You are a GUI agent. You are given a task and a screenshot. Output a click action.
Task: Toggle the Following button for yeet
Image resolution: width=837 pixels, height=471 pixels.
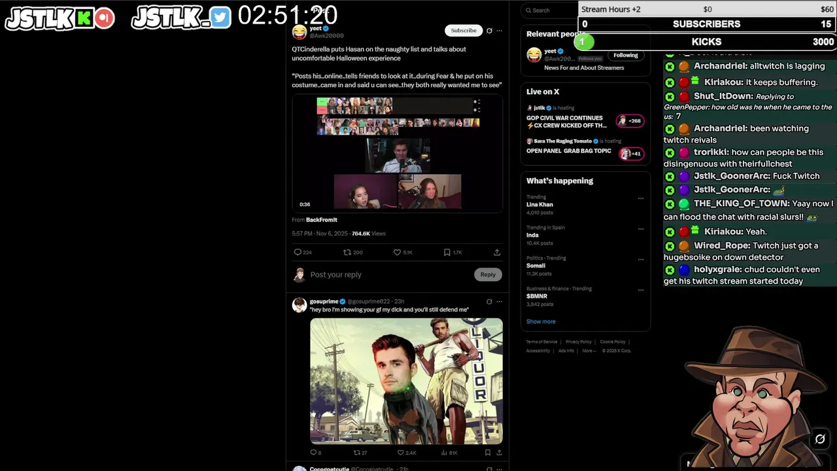pyautogui.click(x=626, y=55)
